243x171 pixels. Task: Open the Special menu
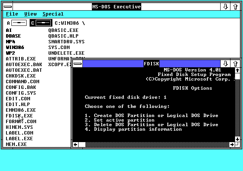point(53,14)
